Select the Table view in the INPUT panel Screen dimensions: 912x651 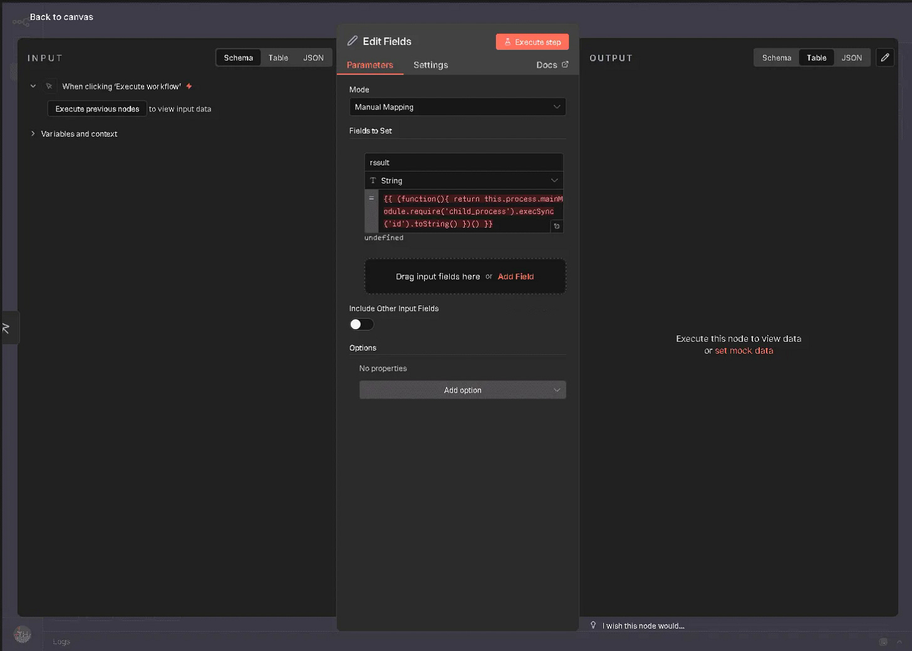click(x=278, y=58)
